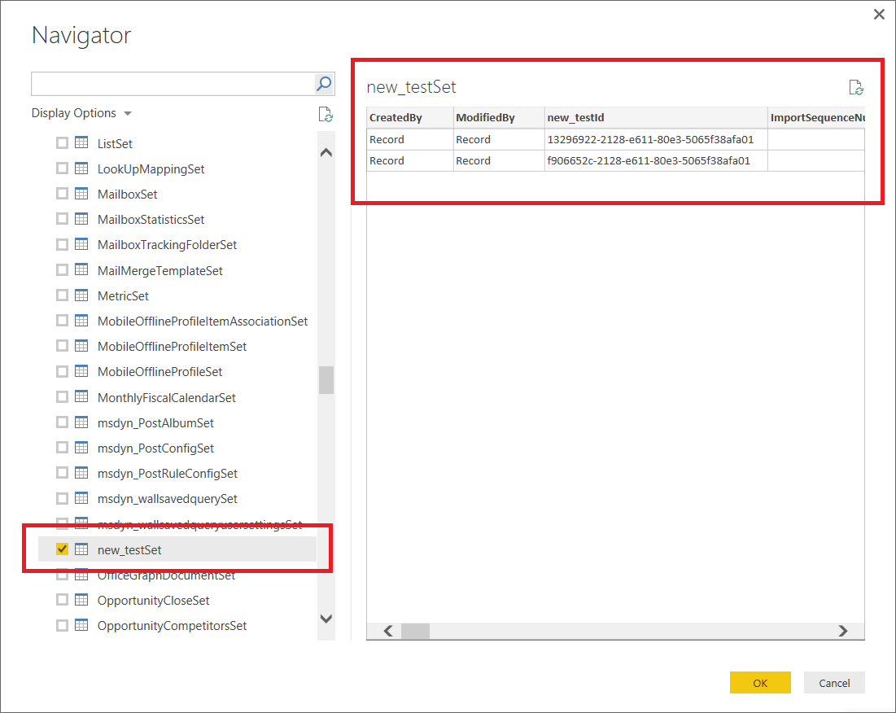The image size is (896, 713).
Task: Click the table icon beside MailboxSet
Action: (81, 195)
